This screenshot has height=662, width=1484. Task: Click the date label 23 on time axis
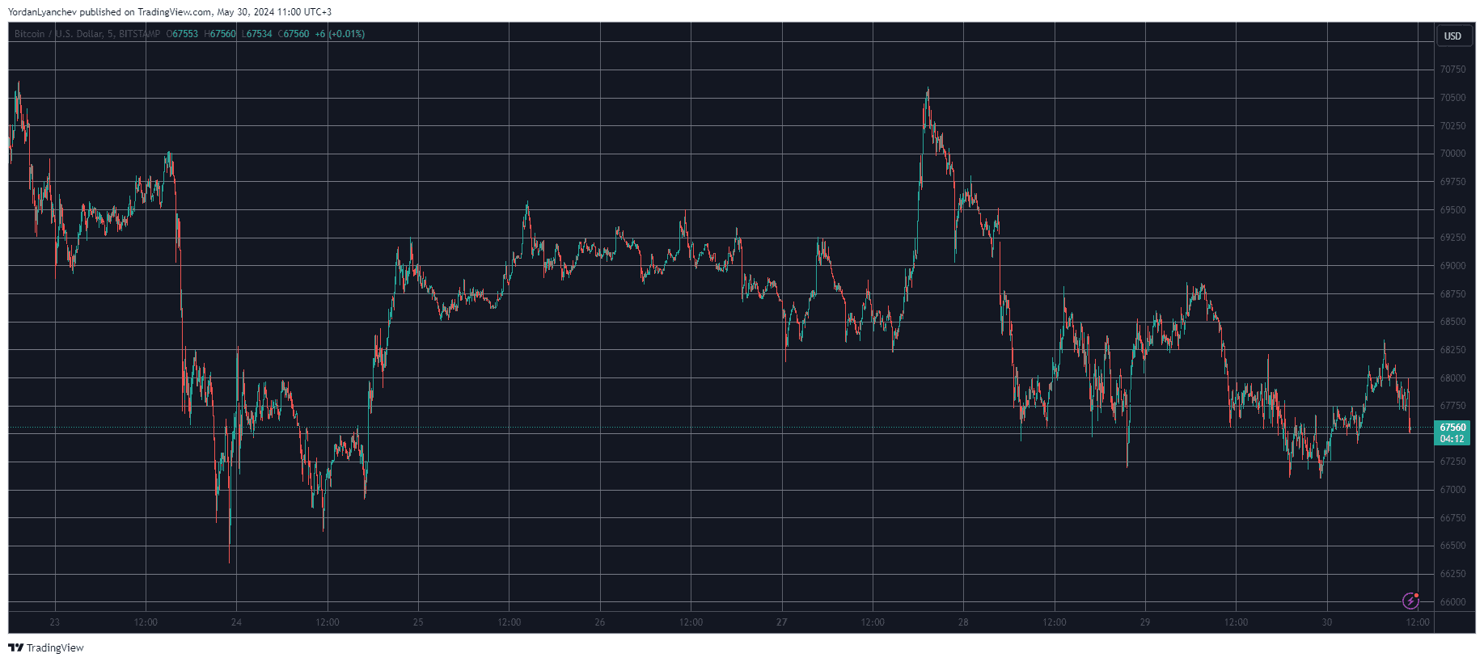point(55,622)
